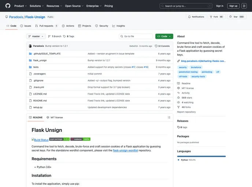Viewport: 252px width, 187px height.
Task: Expand the Open Source menu
Action: point(74,6)
